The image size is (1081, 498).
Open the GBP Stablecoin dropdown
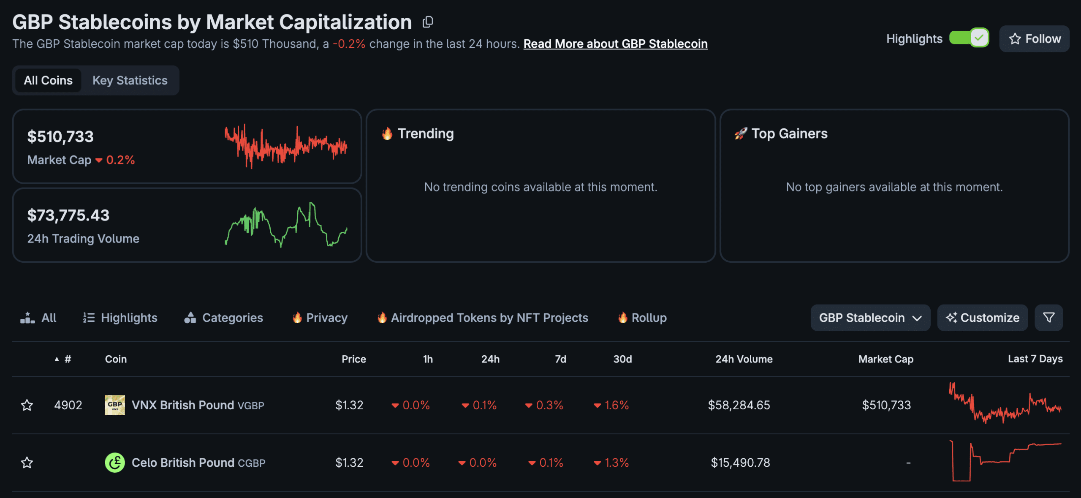coord(870,317)
